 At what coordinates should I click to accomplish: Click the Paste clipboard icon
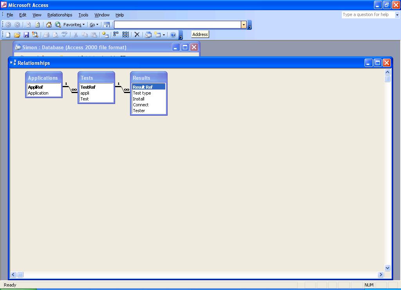pyautogui.click(x=94, y=35)
